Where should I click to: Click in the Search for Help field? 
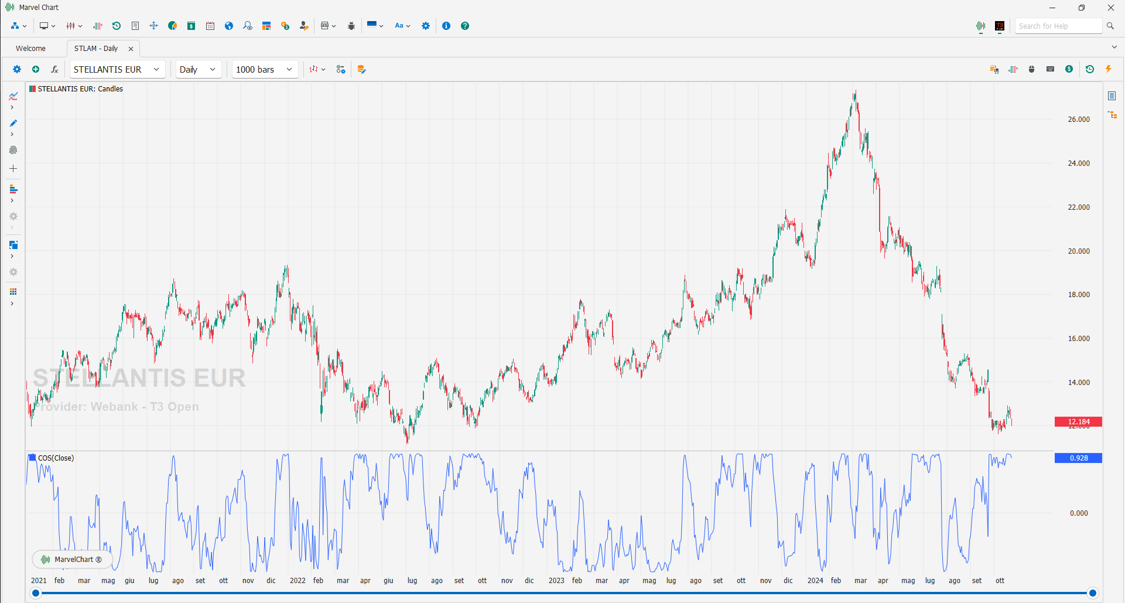[x=1059, y=26]
